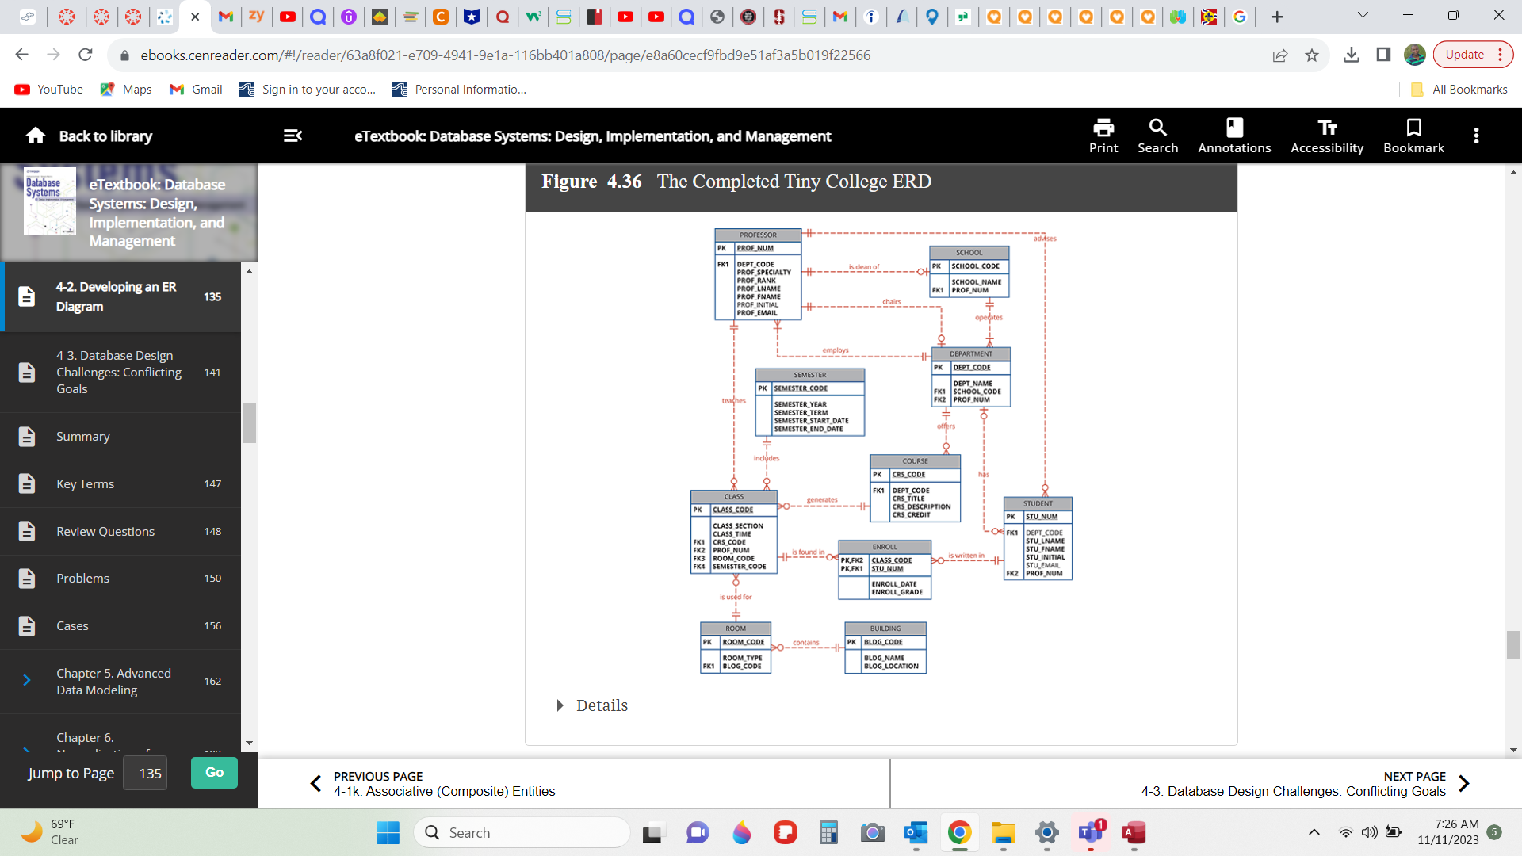Click the Back to library home icon

pos(36,136)
